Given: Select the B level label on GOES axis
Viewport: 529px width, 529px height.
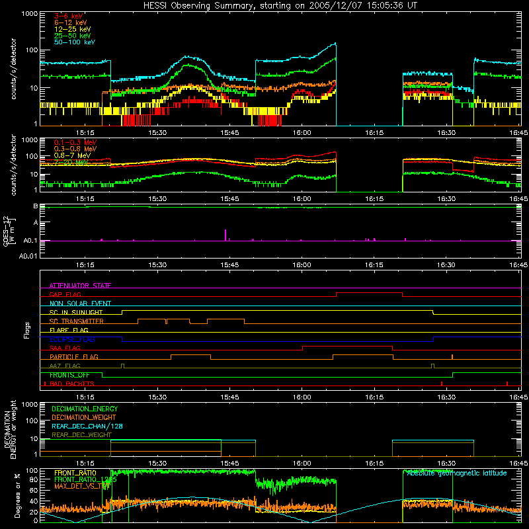Looking at the screenshot, I should point(36,206).
